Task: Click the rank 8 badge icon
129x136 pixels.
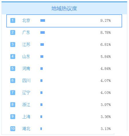Action: [x=13, y=105]
